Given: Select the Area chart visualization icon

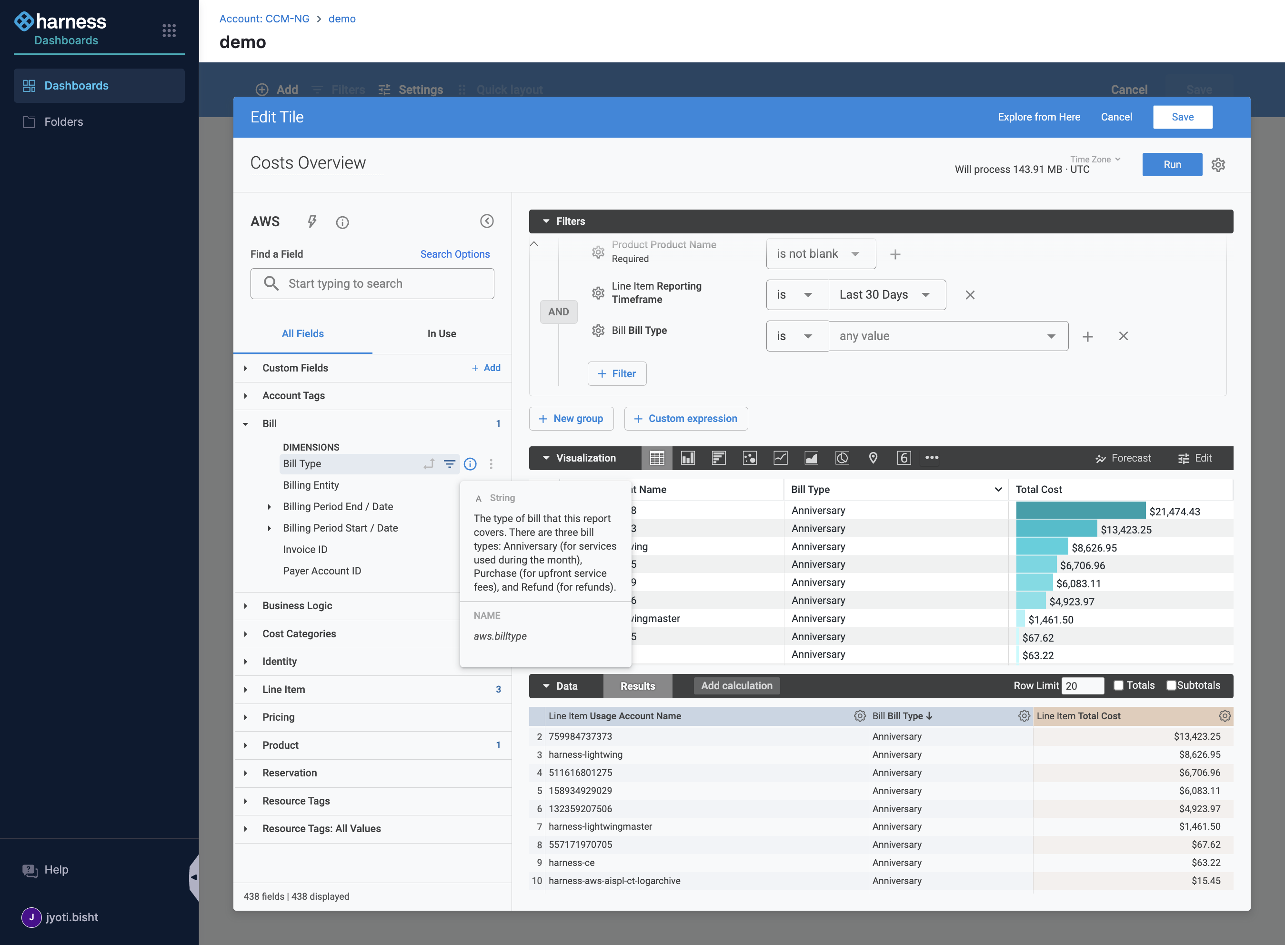Looking at the screenshot, I should [x=812, y=458].
